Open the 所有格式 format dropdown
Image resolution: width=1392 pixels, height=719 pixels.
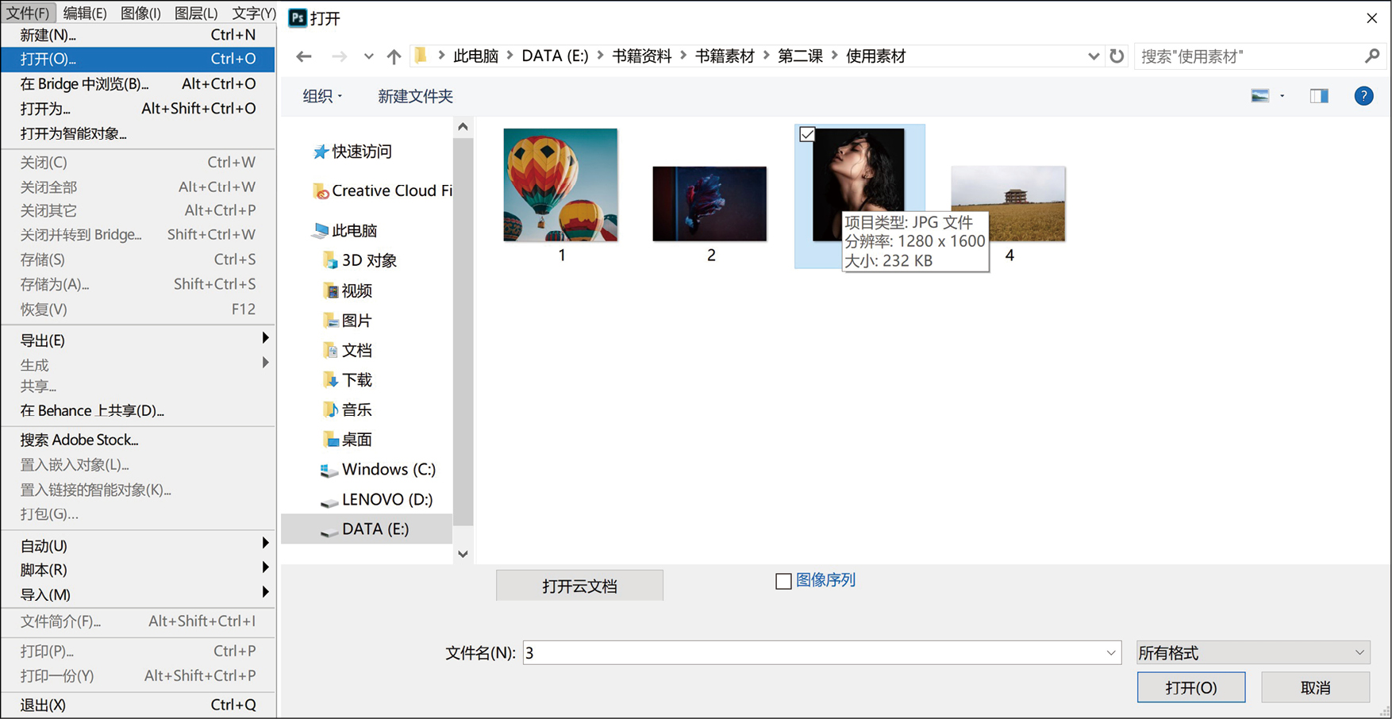tap(1252, 652)
